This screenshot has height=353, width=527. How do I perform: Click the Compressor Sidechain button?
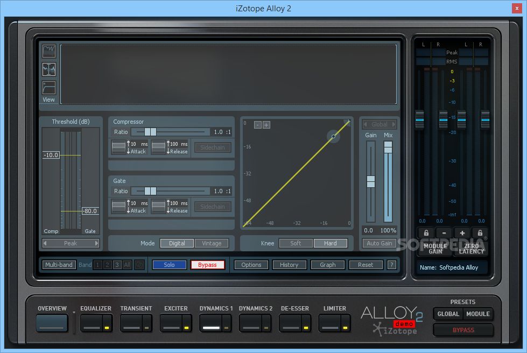coord(213,147)
